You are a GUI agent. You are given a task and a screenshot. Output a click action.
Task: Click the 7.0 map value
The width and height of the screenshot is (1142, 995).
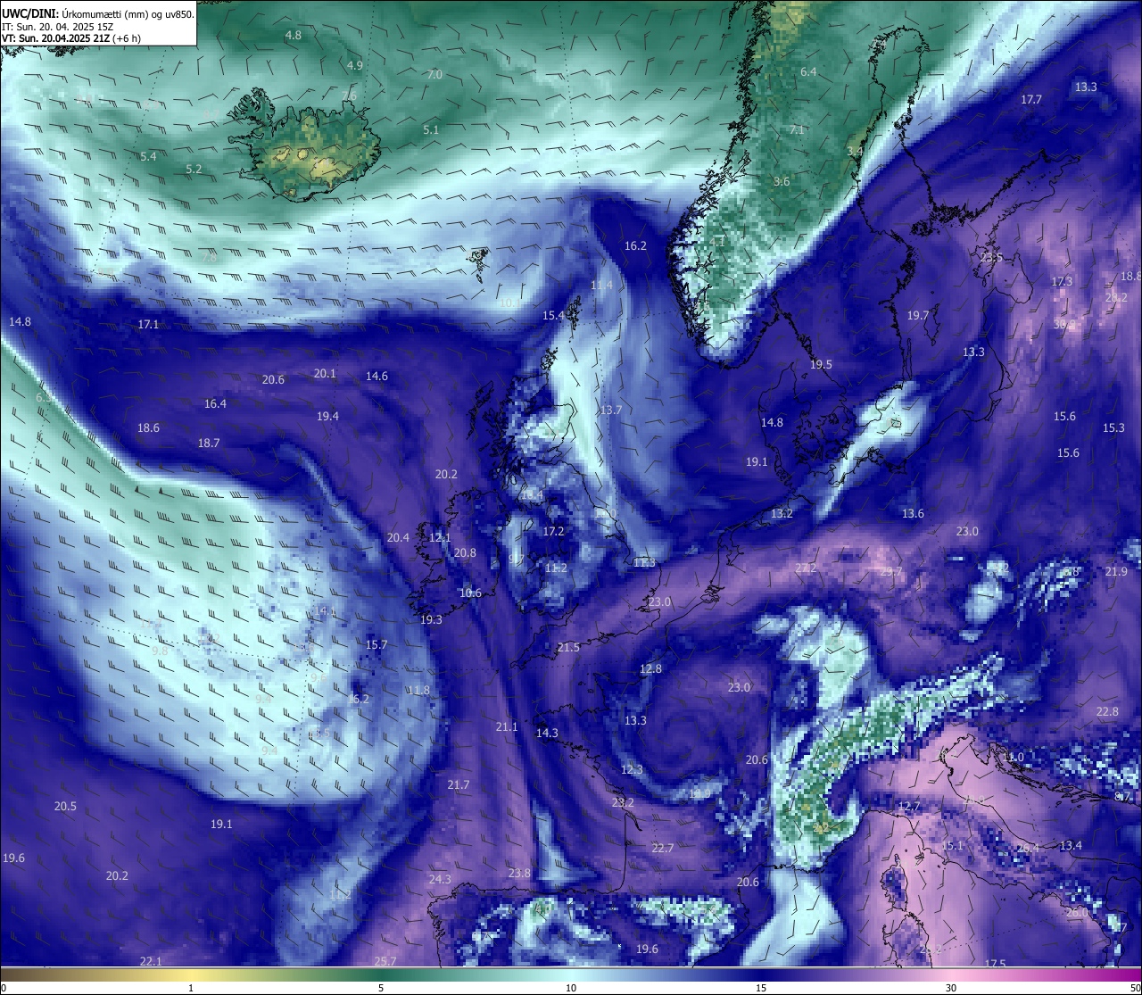coord(434,74)
